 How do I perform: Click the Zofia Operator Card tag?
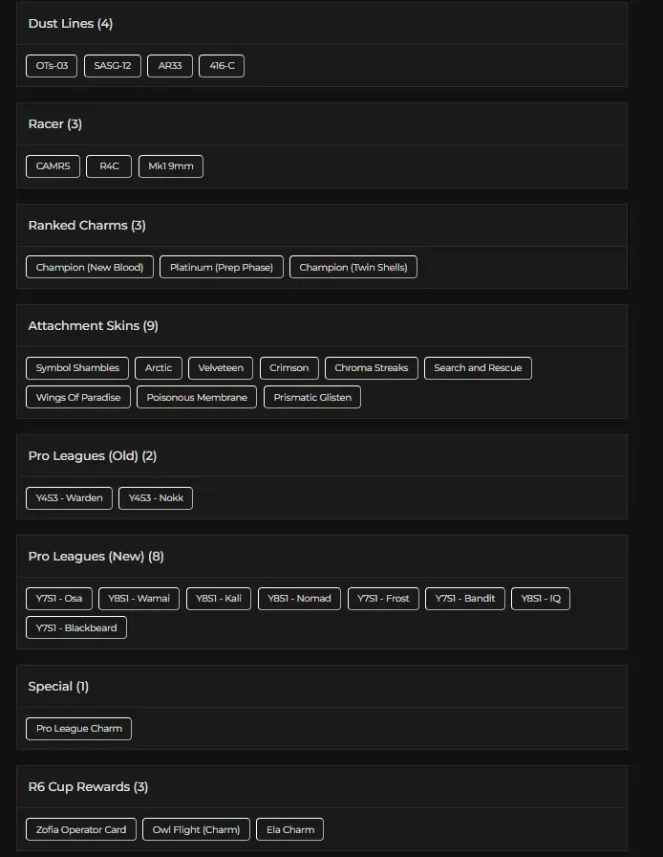(81, 829)
